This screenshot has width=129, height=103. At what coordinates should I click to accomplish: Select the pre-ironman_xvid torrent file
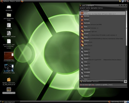point(9,41)
